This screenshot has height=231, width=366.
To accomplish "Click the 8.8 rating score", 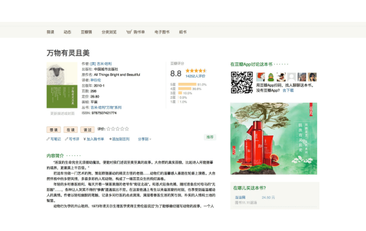I will tap(176, 74).
